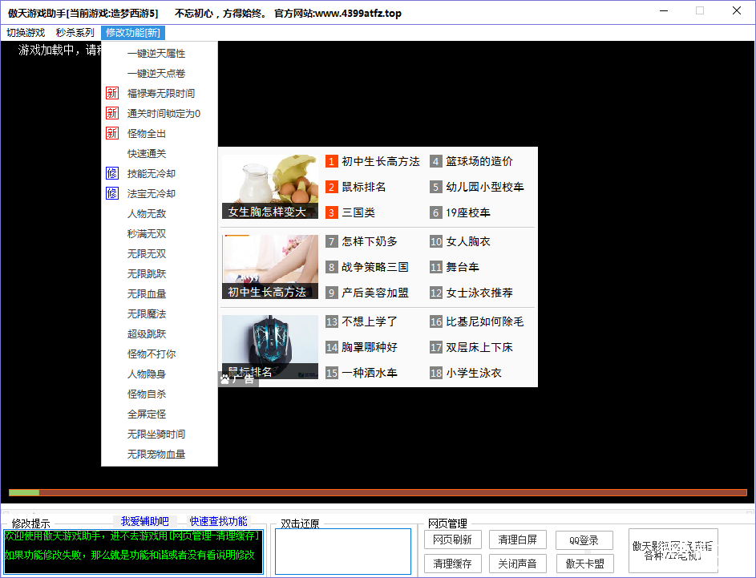The height and width of the screenshot is (578, 756).
Task: Open QQ登录
Action: tap(584, 540)
